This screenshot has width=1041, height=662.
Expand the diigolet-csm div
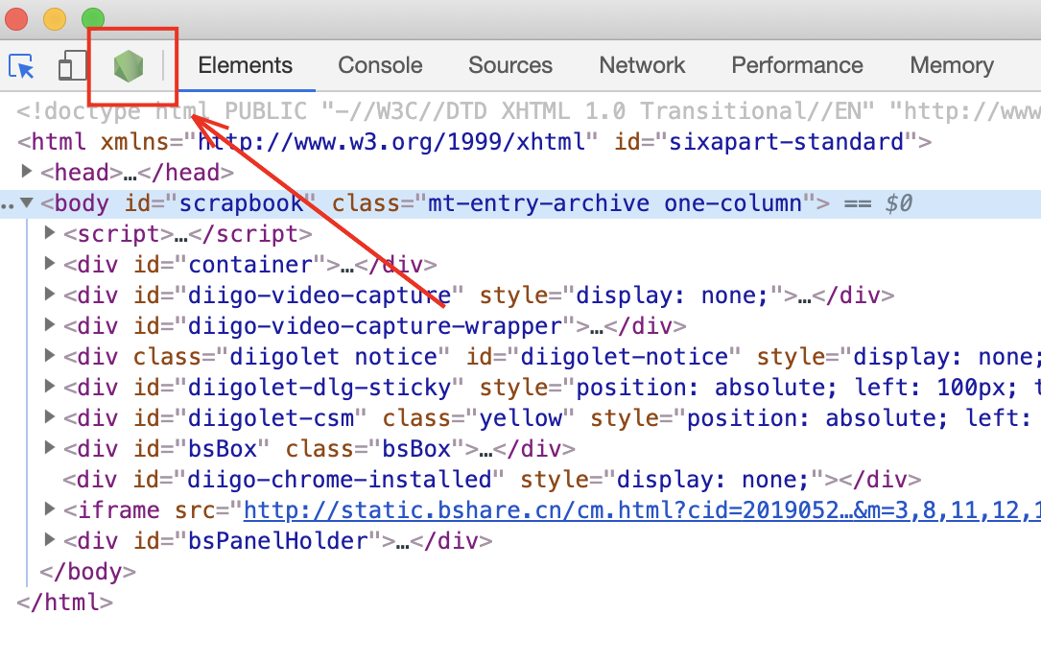[49, 416]
